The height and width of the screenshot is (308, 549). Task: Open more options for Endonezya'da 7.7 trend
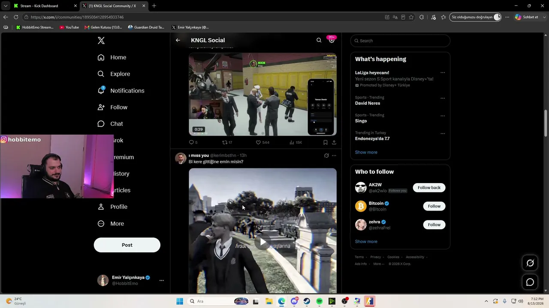pos(443,133)
